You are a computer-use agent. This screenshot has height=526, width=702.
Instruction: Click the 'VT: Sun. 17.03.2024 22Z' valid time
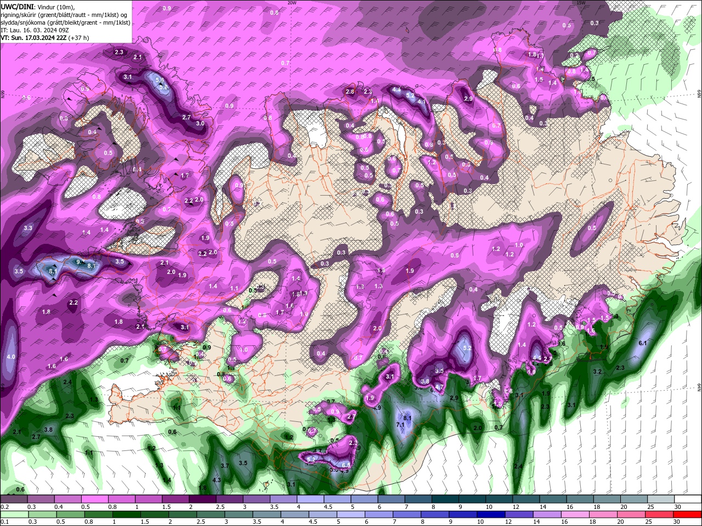33,38
